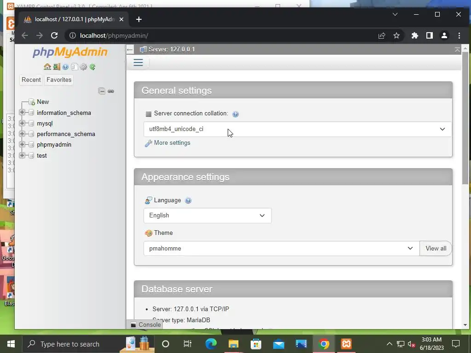Image resolution: width=471 pixels, height=353 pixels.
Task: Open a new browser tab
Action: point(138,19)
